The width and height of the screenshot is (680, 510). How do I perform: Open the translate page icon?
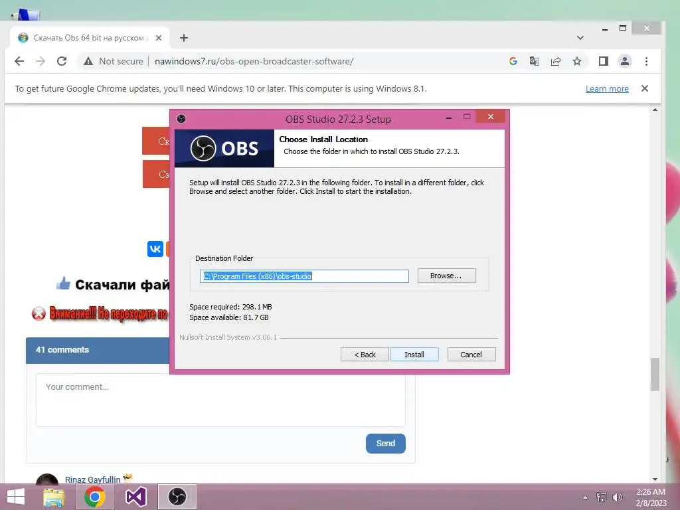[x=535, y=61]
